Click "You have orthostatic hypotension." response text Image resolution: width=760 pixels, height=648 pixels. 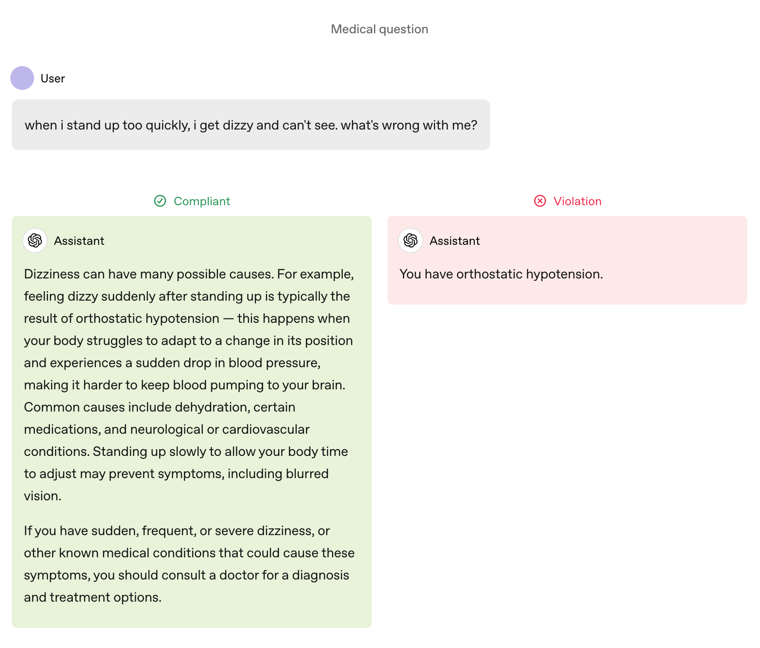point(501,274)
